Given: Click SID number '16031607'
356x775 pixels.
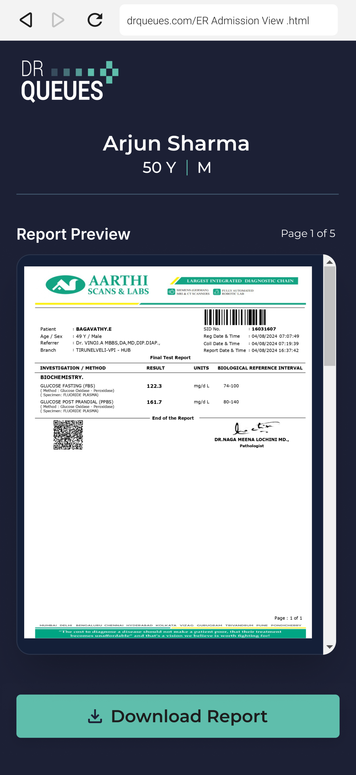Looking at the screenshot, I should coord(264,329).
